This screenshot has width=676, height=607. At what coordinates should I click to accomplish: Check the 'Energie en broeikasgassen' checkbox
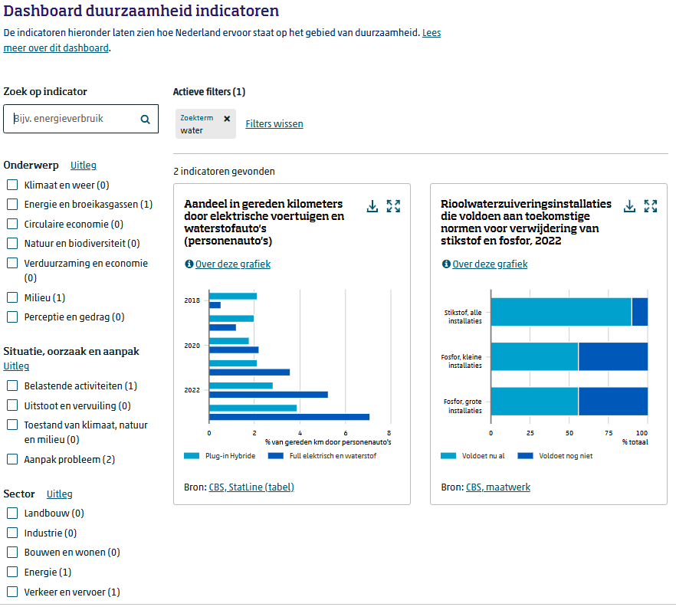12,204
